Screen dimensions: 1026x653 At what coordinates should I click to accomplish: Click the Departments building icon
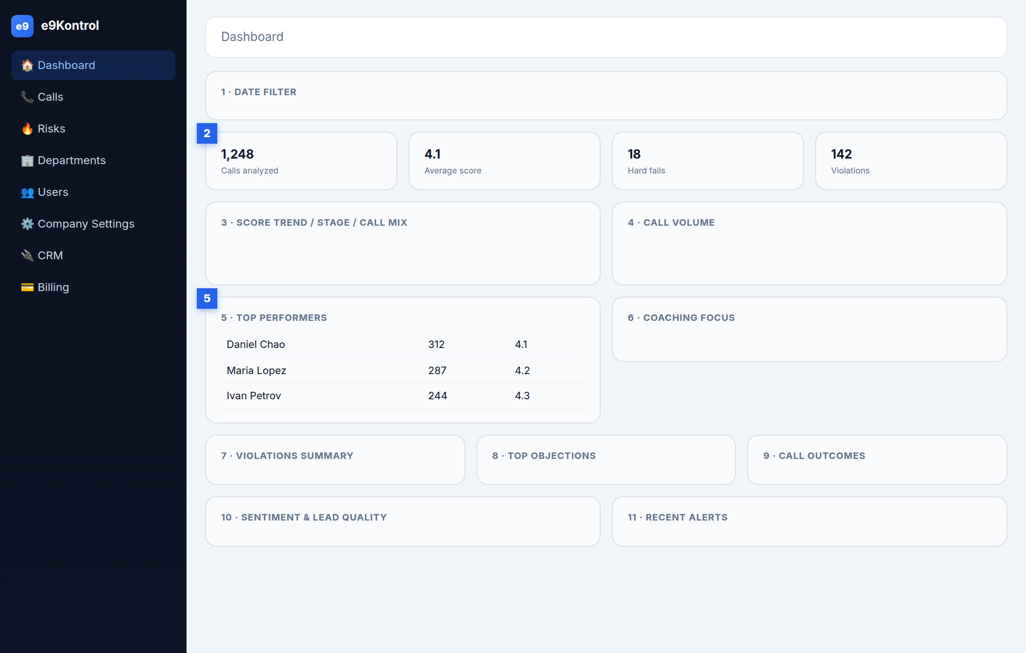coord(28,160)
